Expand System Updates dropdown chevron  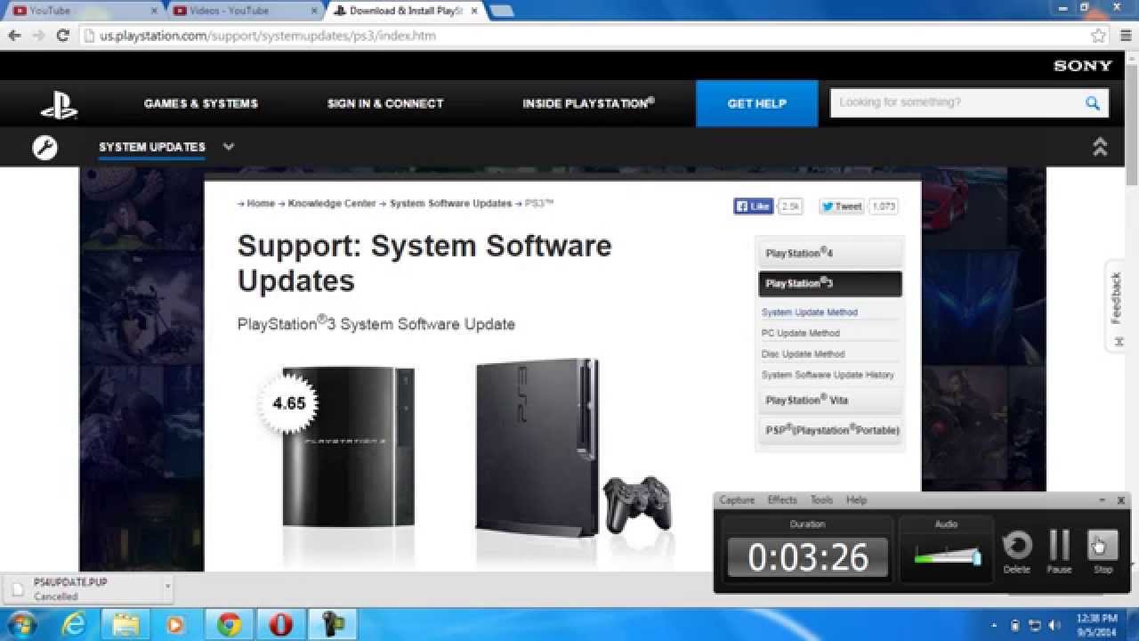click(229, 147)
